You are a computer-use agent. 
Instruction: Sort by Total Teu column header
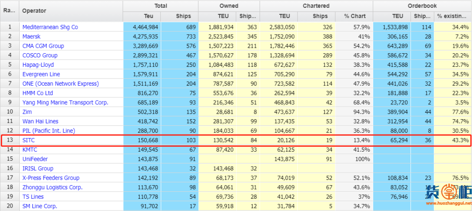tap(142, 16)
